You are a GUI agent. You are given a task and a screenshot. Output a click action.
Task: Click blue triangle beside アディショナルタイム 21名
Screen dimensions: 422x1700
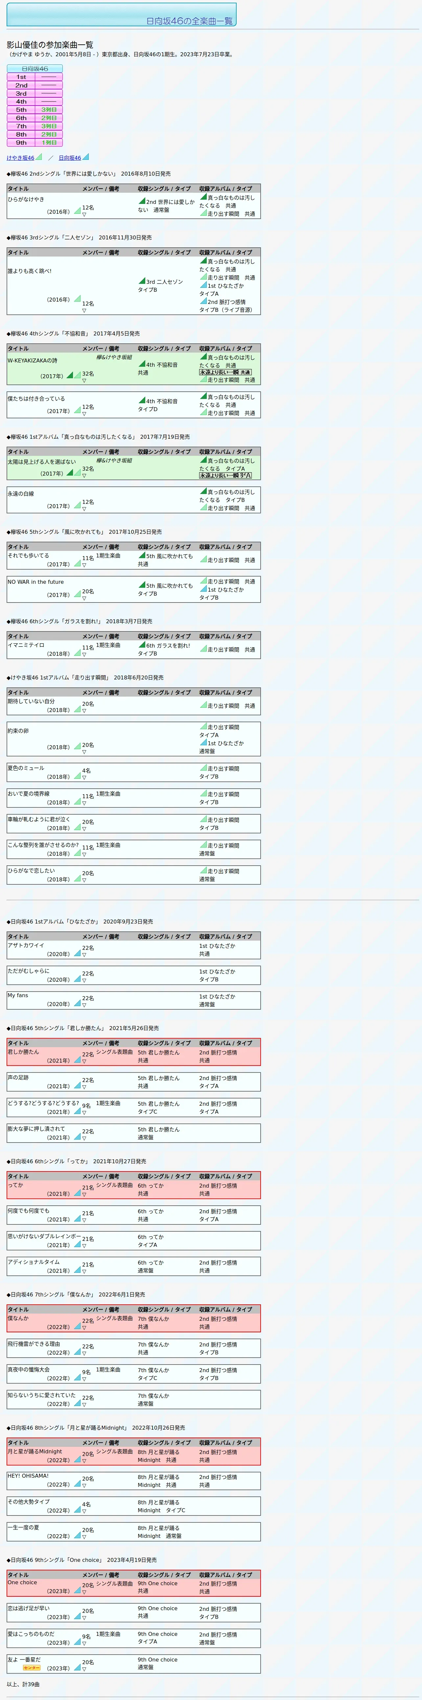pyautogui.click(x=77, y=1269)
